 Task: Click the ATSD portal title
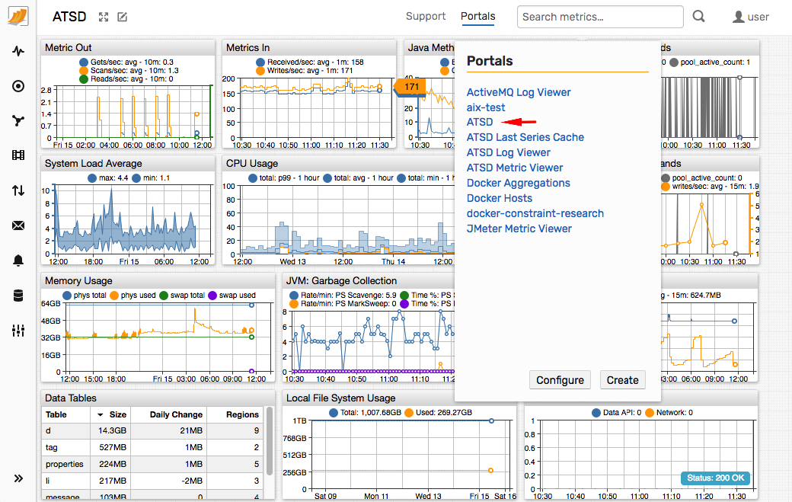[x=69, y=17]
